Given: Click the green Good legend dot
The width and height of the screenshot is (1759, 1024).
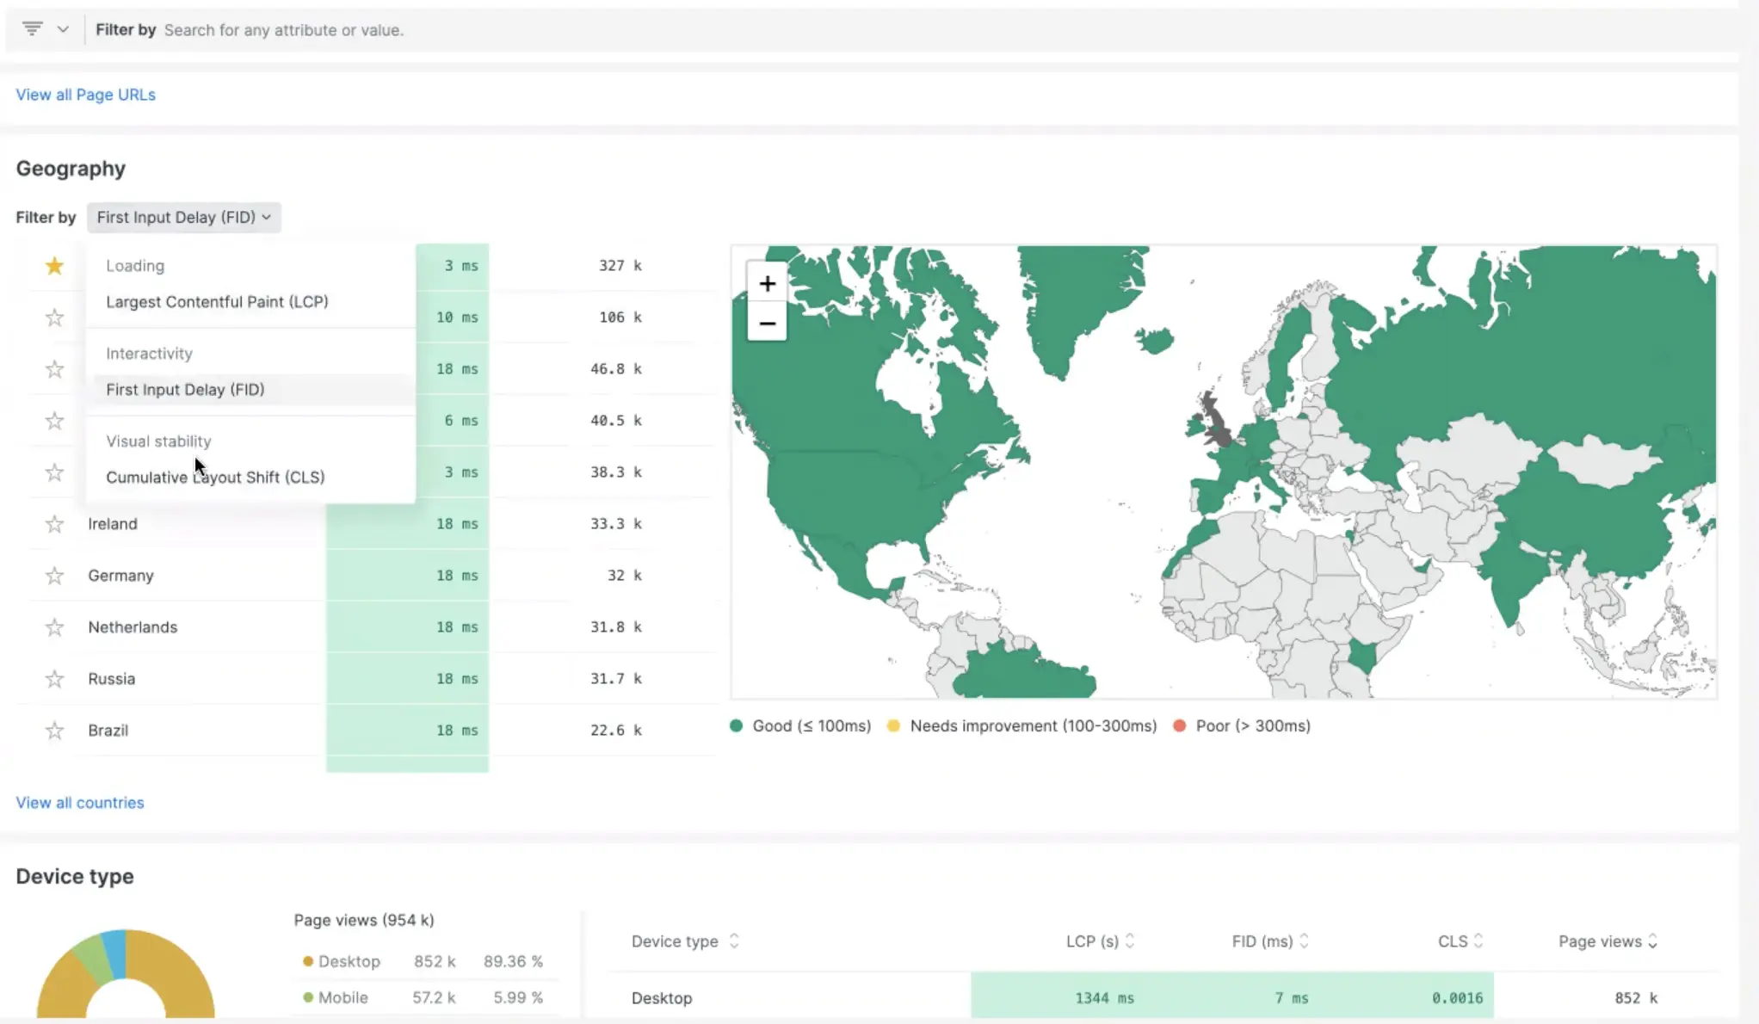Looking at the screenshot, I should coord(736,726).
